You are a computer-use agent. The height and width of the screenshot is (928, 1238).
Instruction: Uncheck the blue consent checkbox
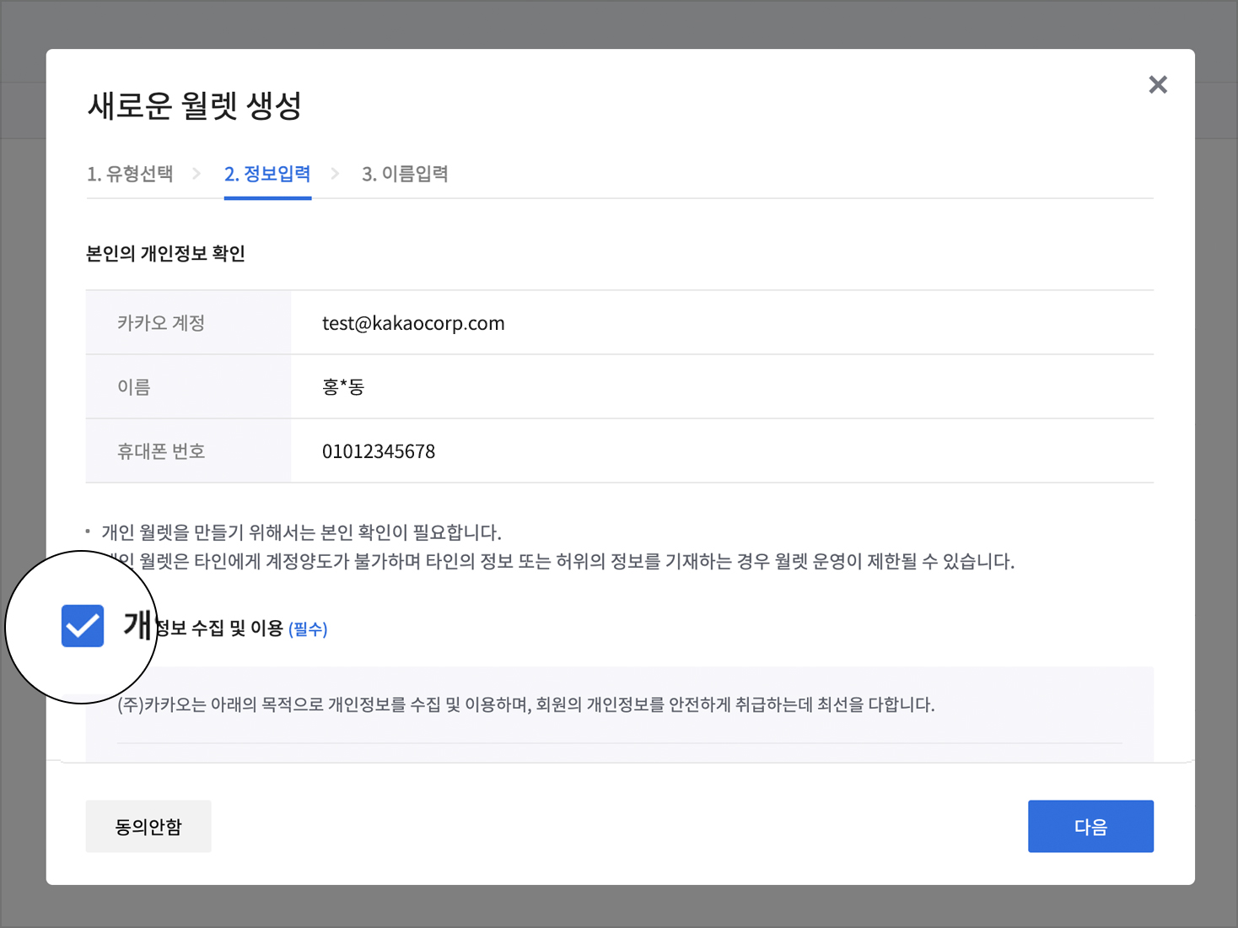pos(83,626)
